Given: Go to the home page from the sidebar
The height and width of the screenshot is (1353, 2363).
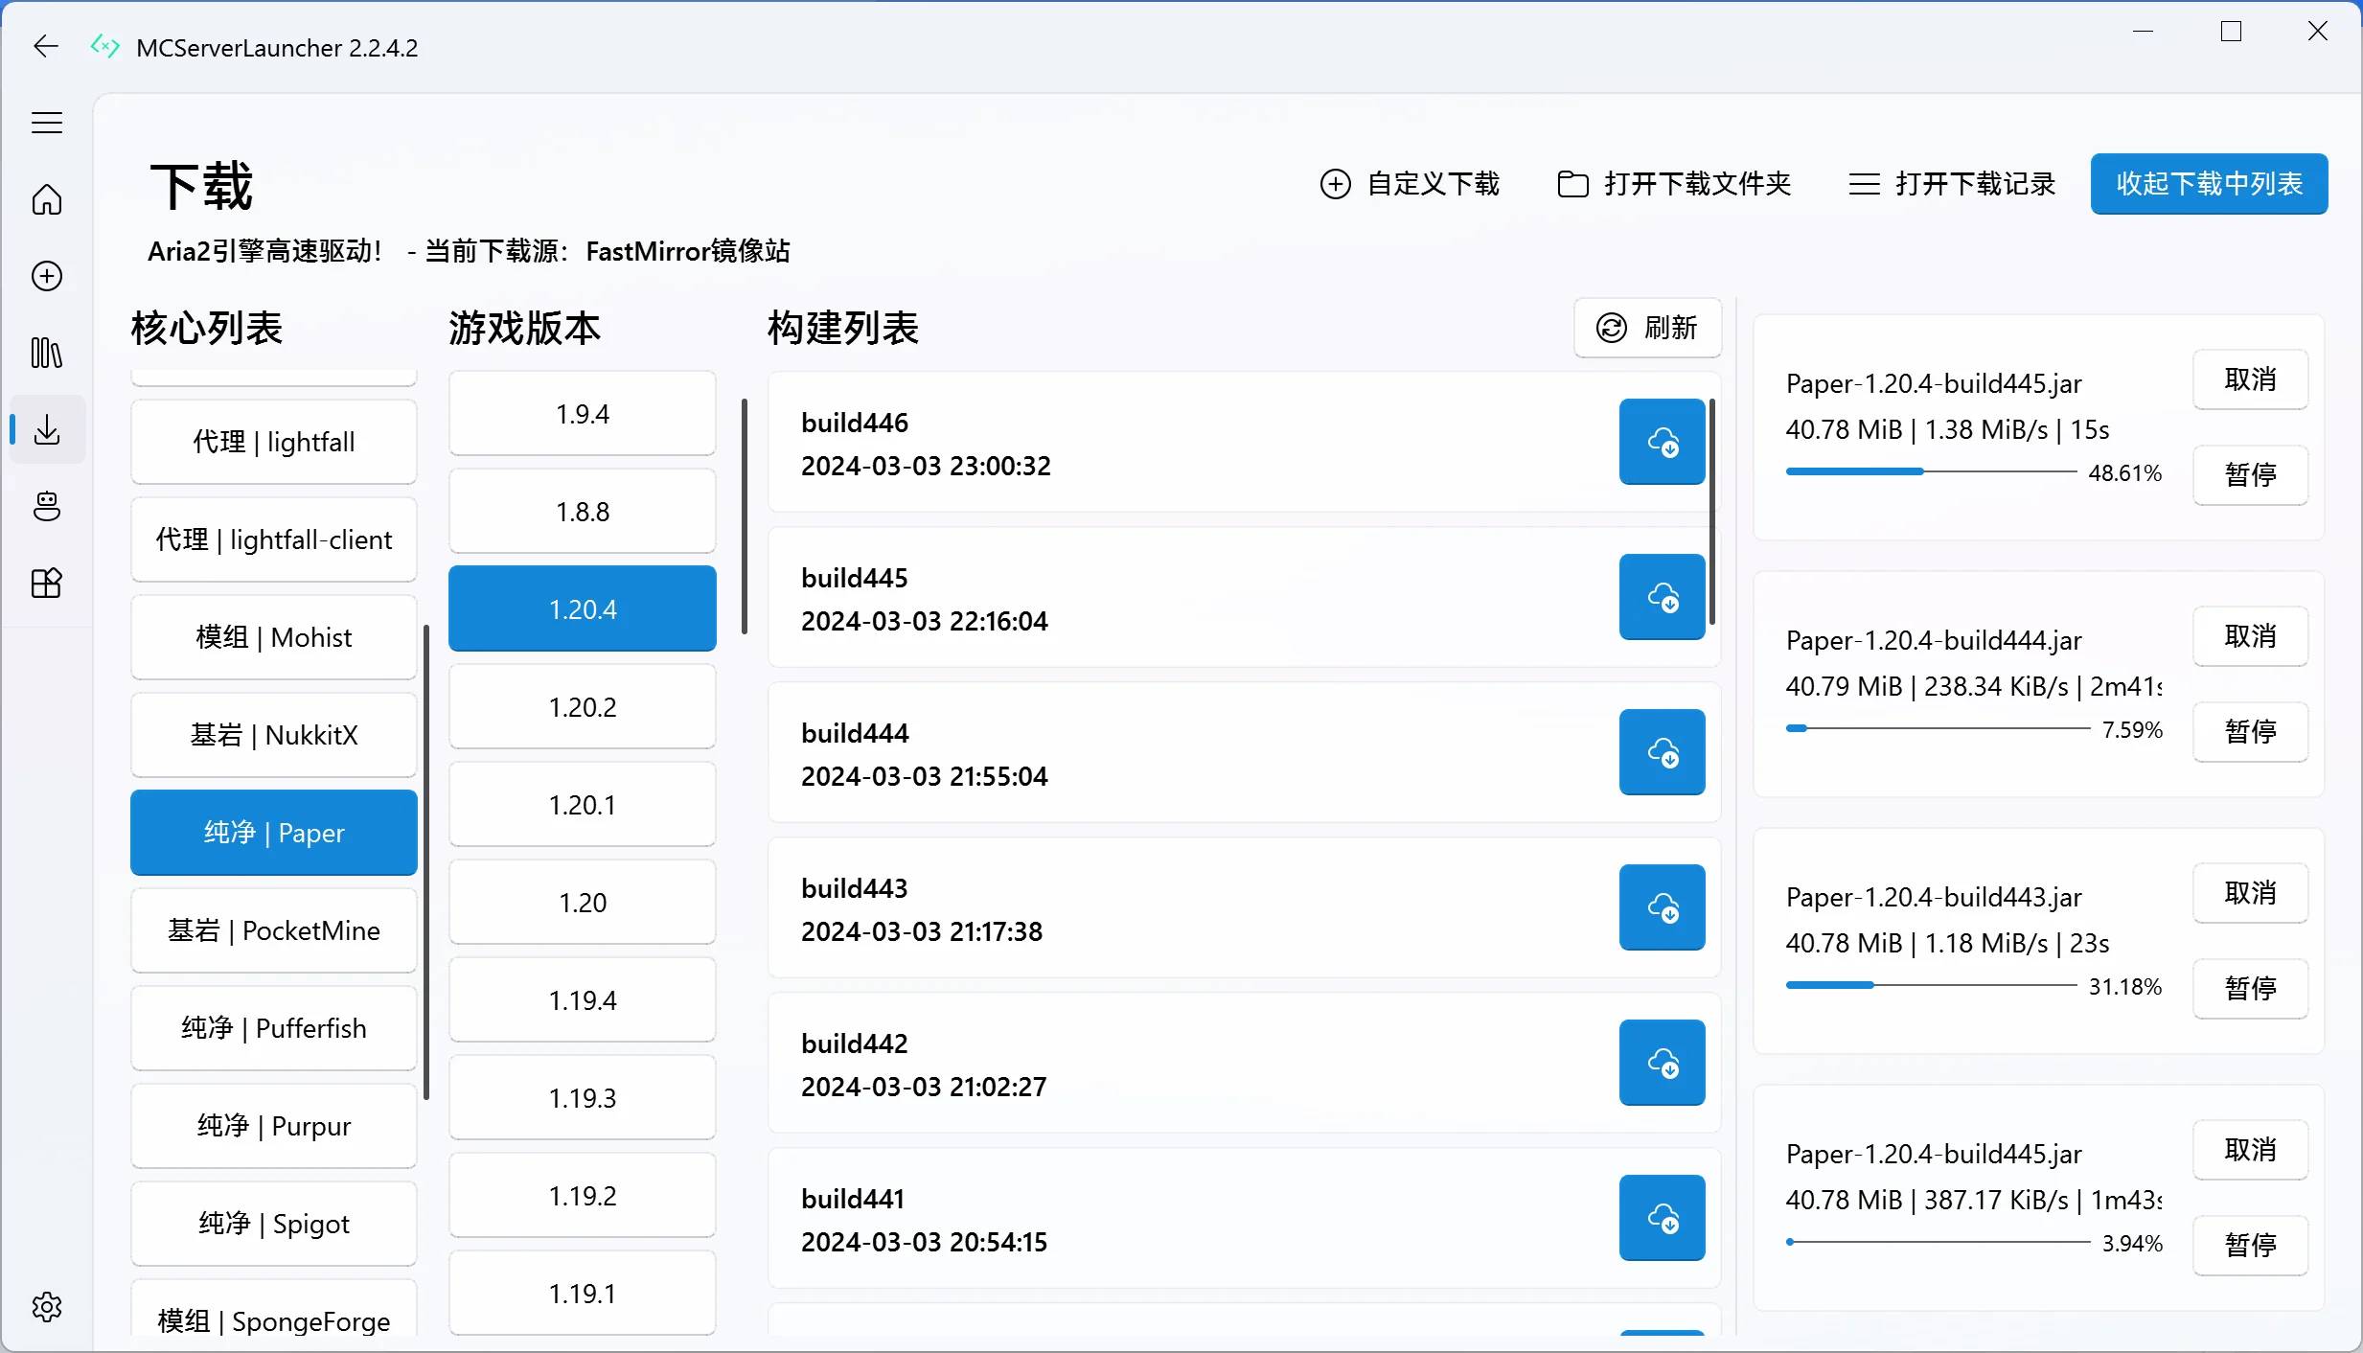Looking at the screenshot, I should (x=46, y=200).
